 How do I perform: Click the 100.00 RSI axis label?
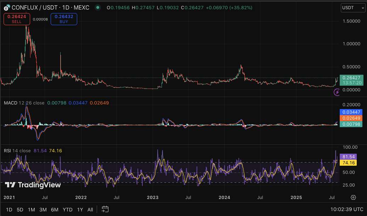coord(350,147)
